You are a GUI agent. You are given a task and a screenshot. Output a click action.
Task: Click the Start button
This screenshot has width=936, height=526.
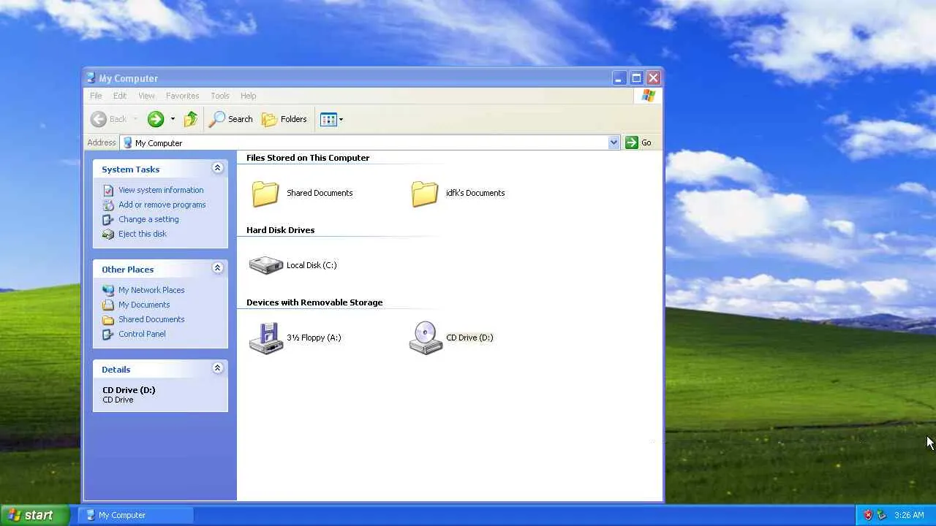click(x=34, y=515)
